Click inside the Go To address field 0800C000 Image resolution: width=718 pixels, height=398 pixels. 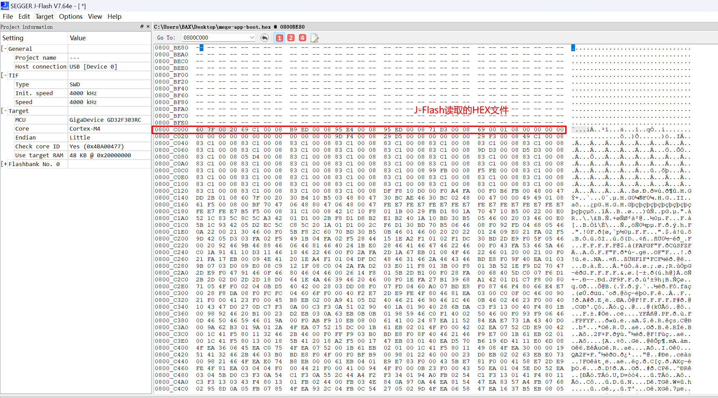tap(215, 38)
